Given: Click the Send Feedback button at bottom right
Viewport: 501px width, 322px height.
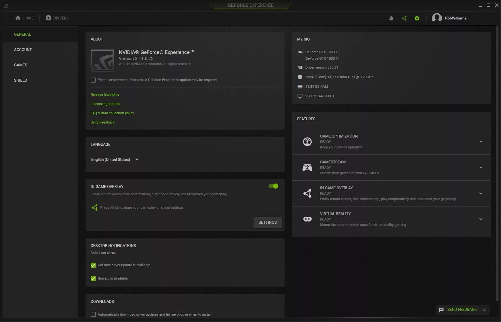Looking at the screenshot, I should 462,310.
